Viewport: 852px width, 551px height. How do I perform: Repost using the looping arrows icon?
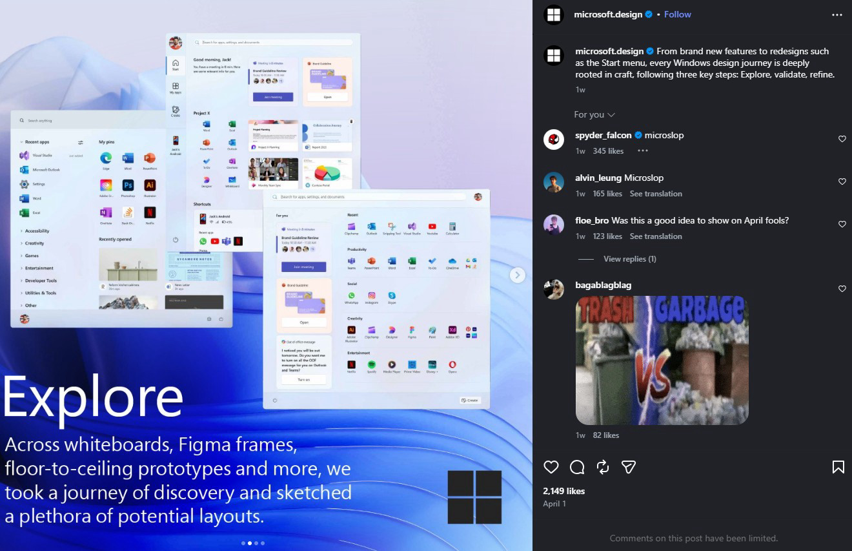point(603,467)
